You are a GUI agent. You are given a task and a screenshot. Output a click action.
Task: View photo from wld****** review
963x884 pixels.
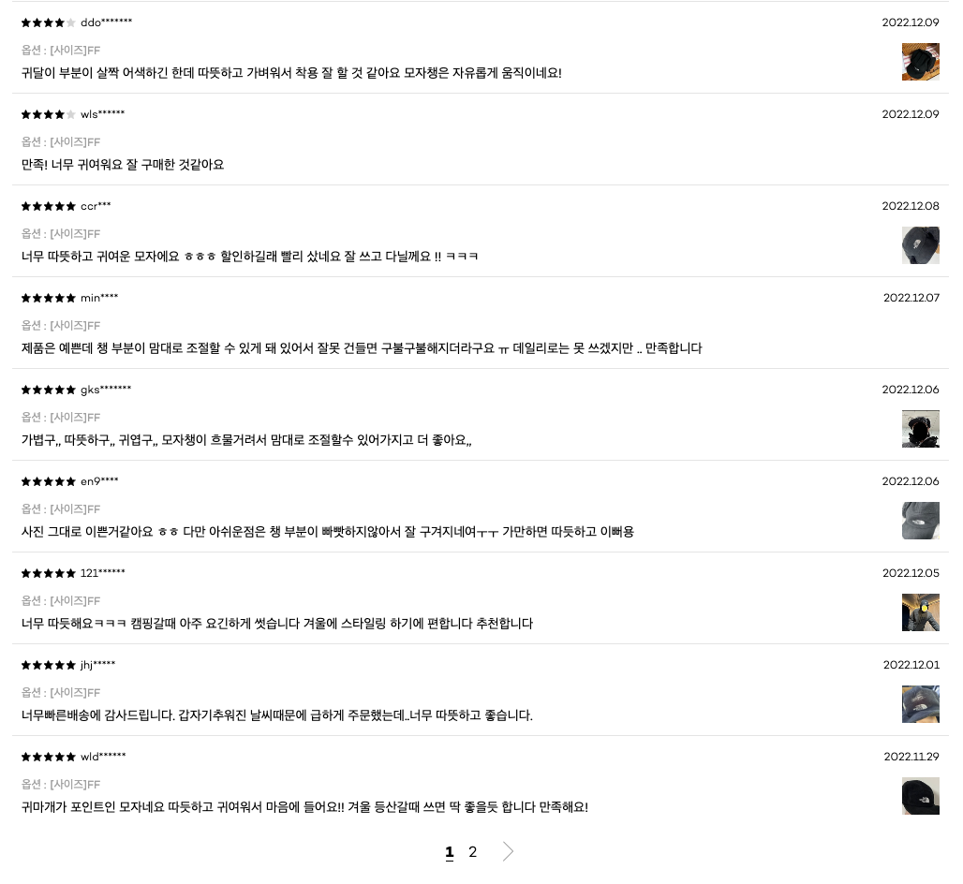coord(920,796)
